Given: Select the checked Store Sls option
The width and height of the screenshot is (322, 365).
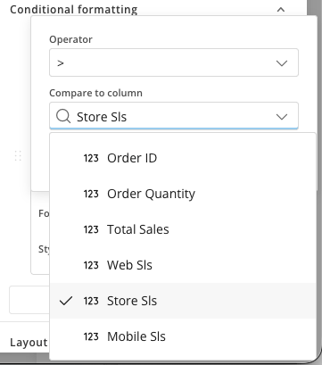Looking at the screenshot, I should pos(183,301).
